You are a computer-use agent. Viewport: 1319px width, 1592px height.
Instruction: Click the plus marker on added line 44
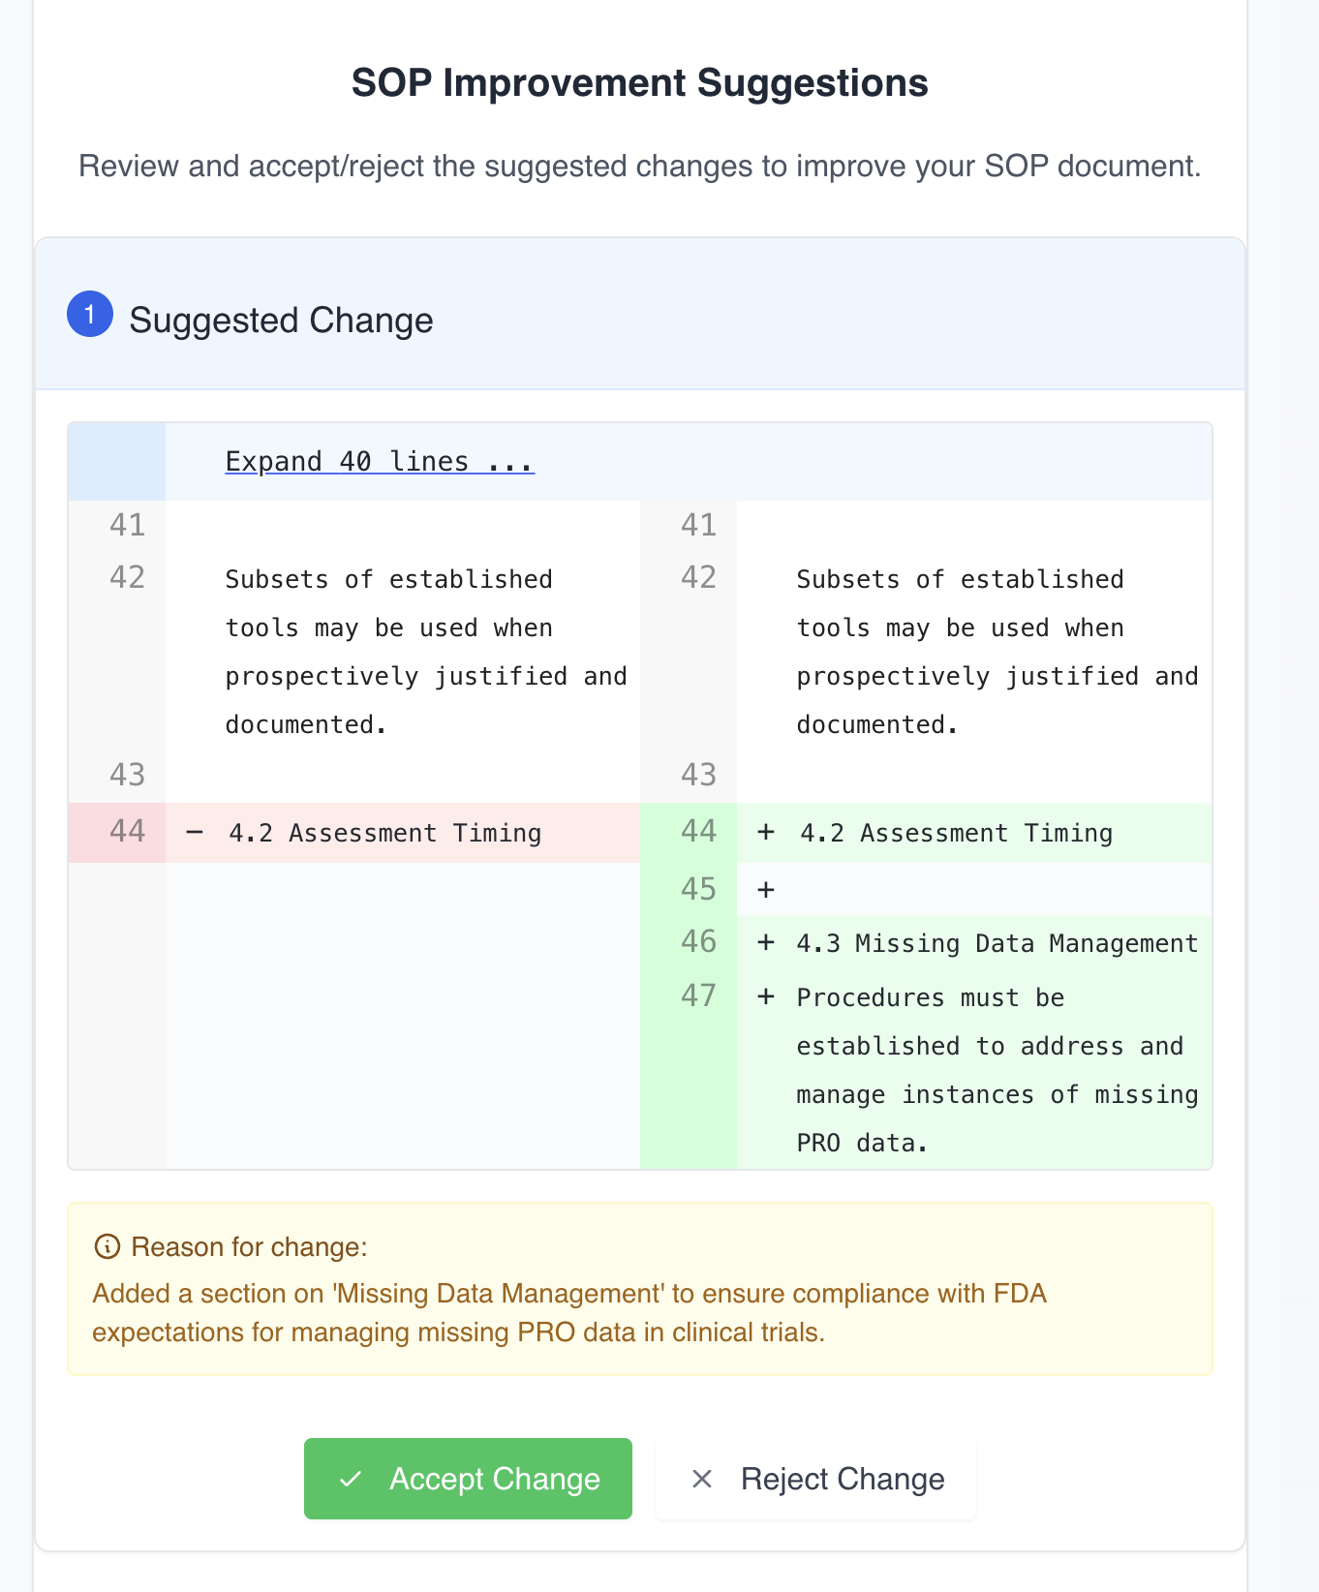click(766, 832)
